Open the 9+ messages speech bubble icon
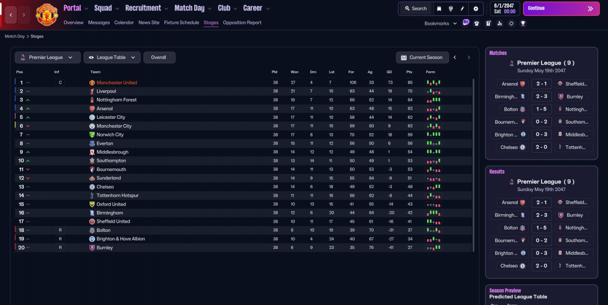The height and width of the screenshot is (305, 608). (x=465, y=22)
